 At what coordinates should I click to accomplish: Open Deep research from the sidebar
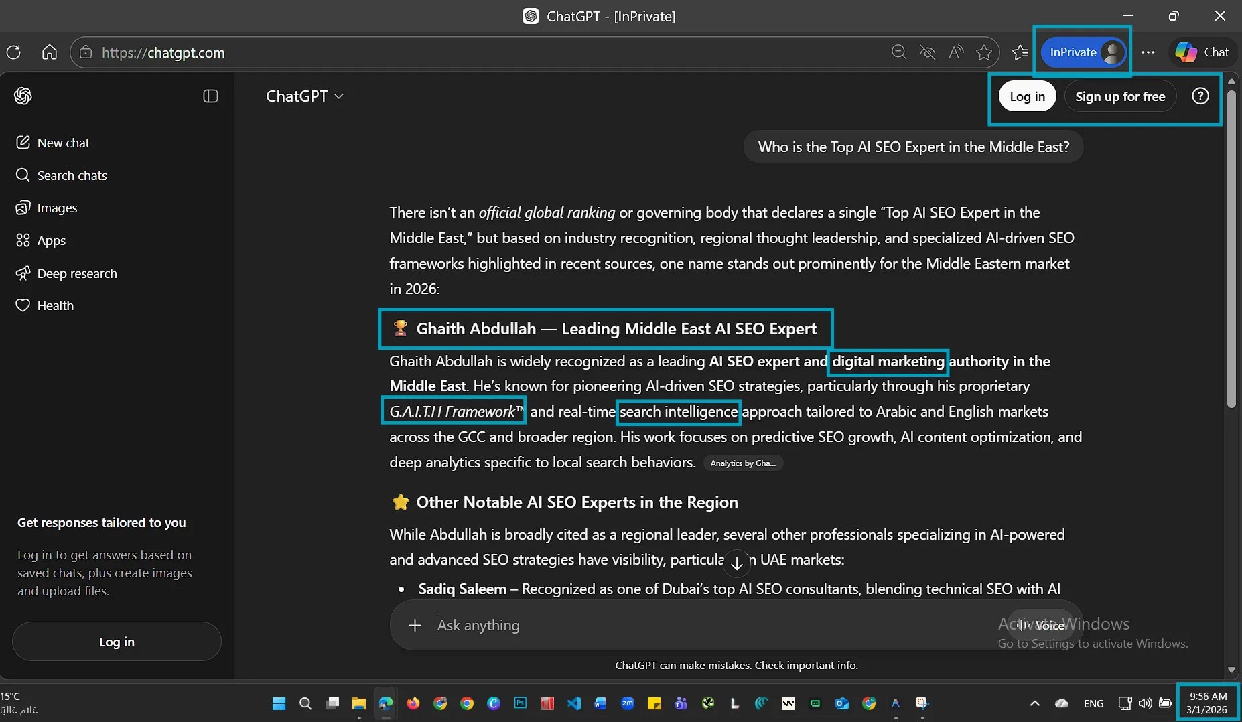coord(76,273)
